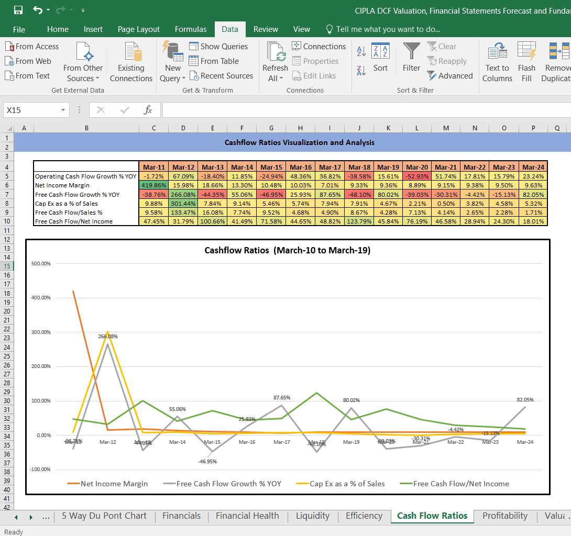This screenshot has width=571, height=536.
Task: Click Free Cash Flow Growth % YOY legend entry
Action: (223, 484)
